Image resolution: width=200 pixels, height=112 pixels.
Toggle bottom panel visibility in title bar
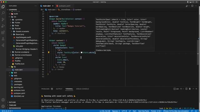pos(191,2)
